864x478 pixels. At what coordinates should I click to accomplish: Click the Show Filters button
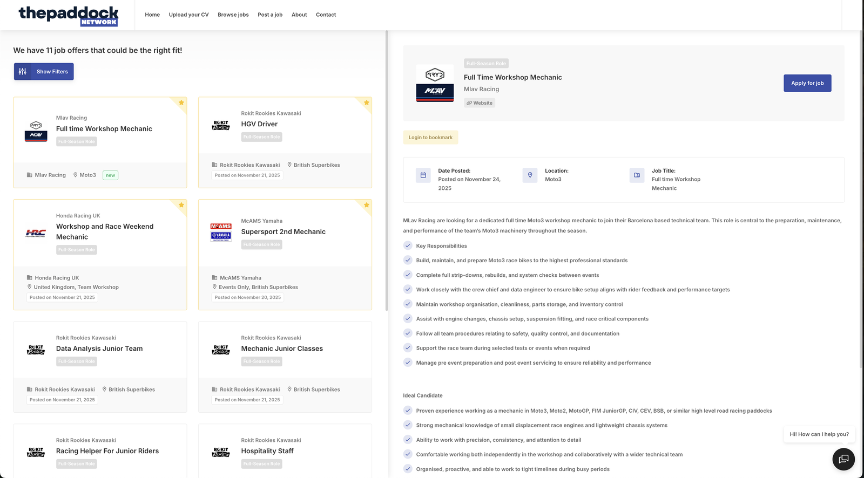pos(44,71)
